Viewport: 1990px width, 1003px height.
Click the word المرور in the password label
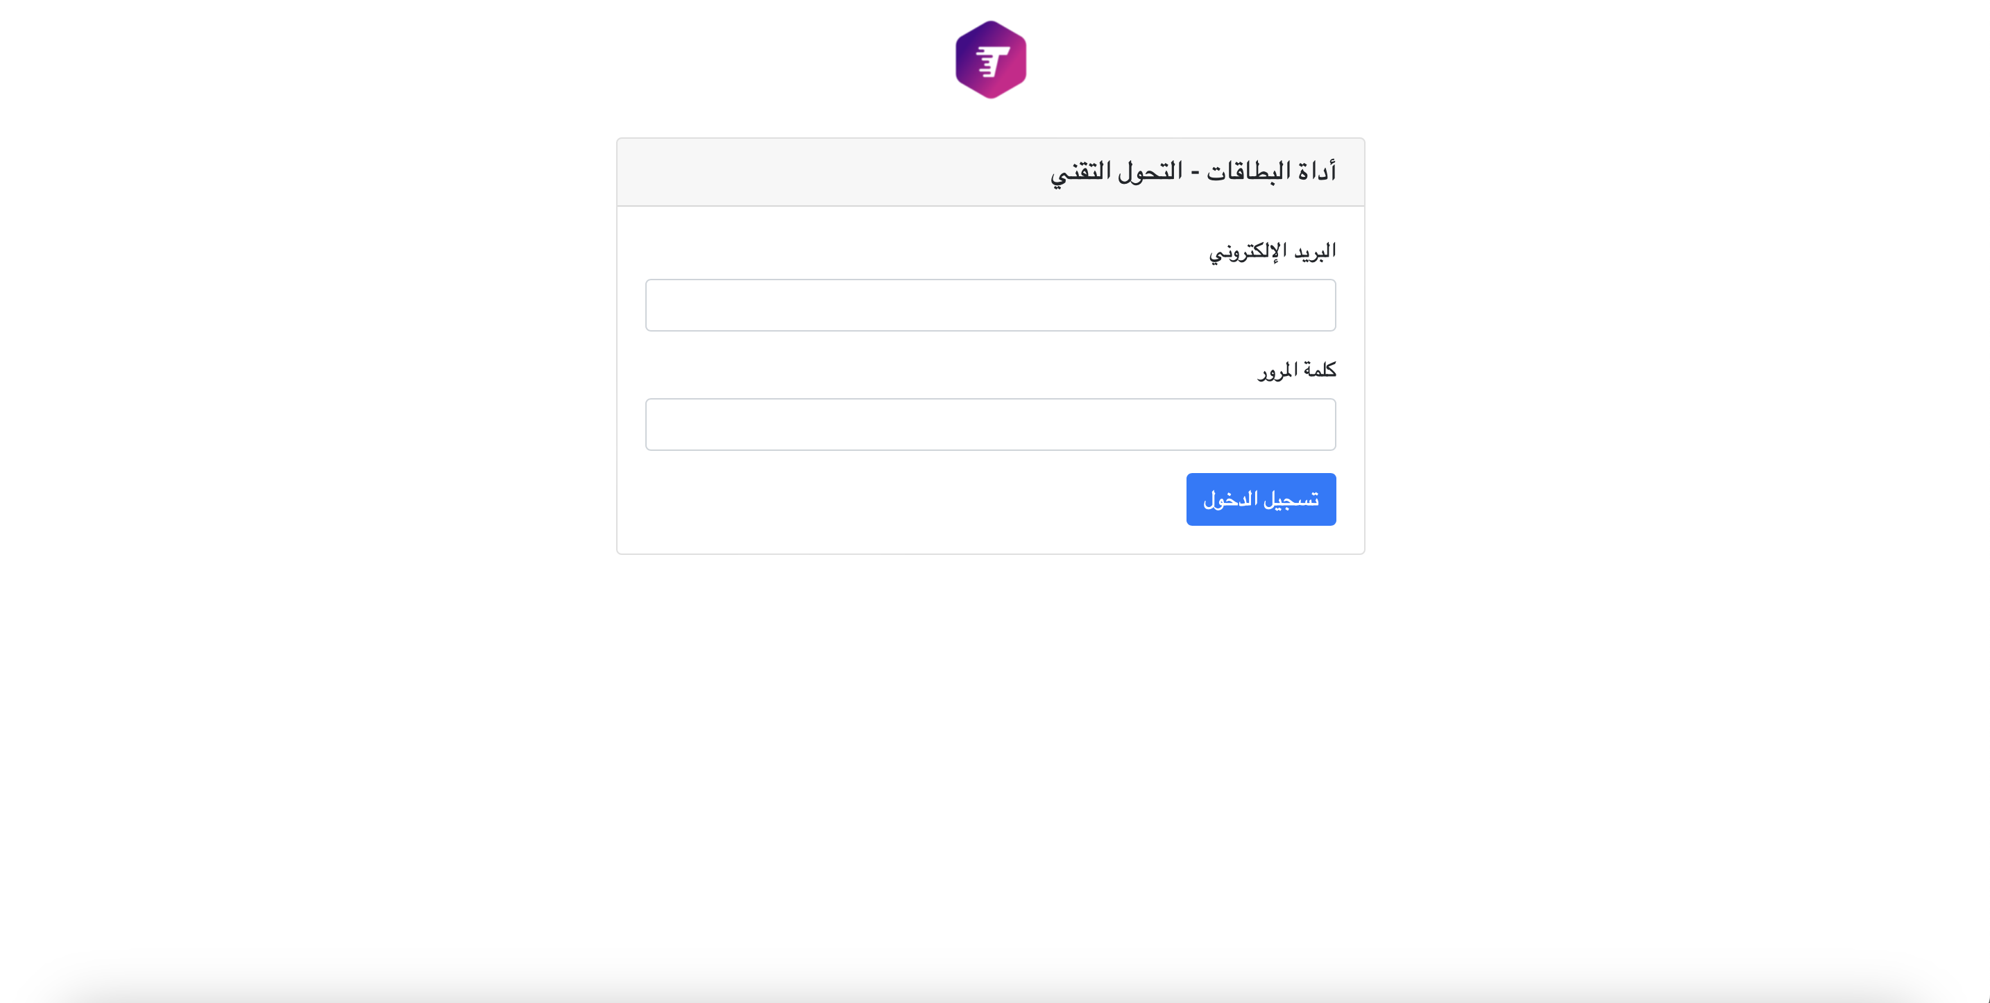pos(1277,371)
